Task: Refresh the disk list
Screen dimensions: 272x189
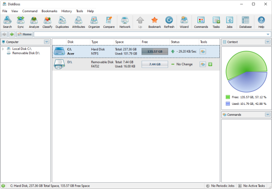Action: 169,22
